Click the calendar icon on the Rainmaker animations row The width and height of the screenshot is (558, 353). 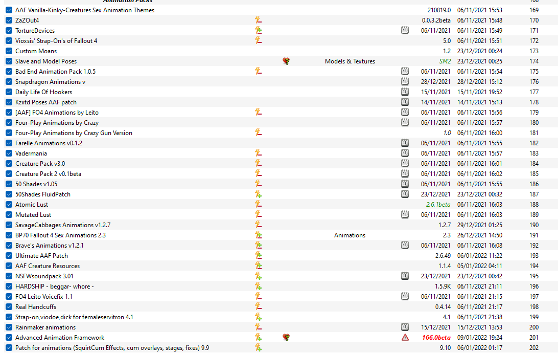point(405,327)
